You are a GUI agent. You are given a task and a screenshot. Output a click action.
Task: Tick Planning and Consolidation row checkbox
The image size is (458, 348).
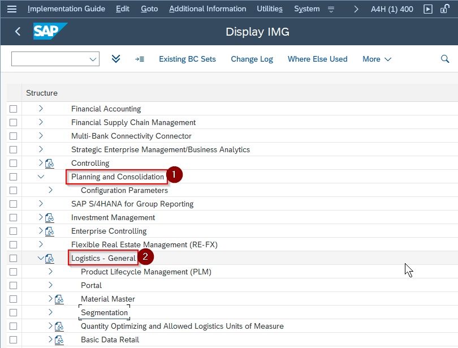pyautogui.click(x=13, y=177)
